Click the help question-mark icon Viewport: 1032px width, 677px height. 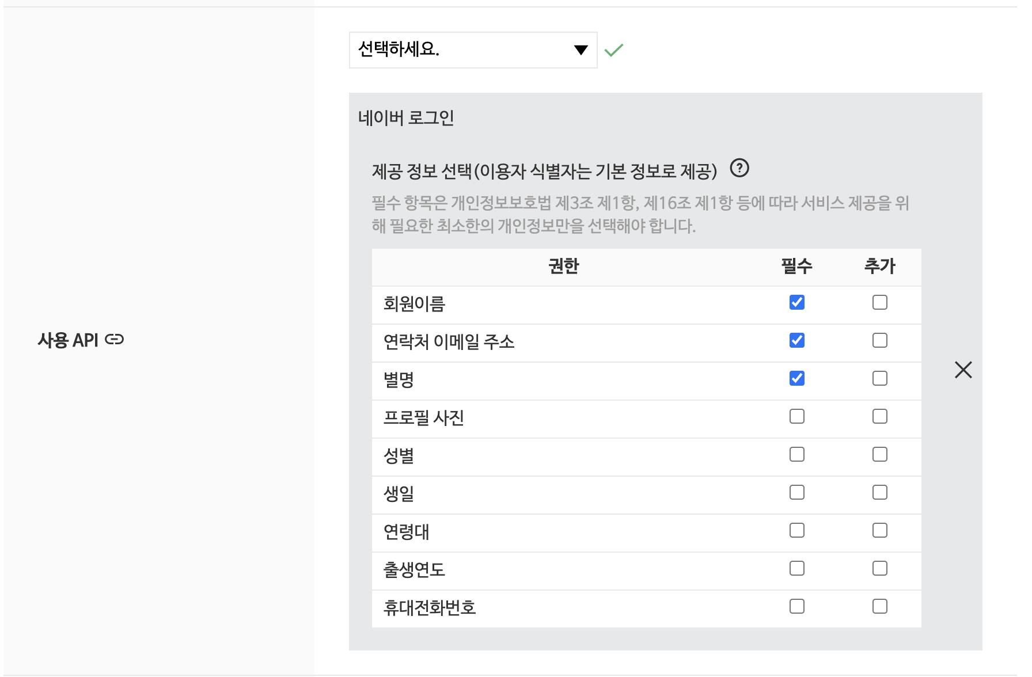(x=739, y=168)
